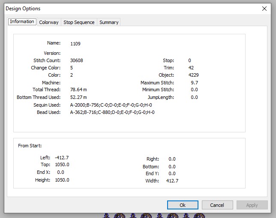This screenshot has height=218, width=276.
Task: Click the Minimum Stitch value 0.0
Action: coord(194,90)
